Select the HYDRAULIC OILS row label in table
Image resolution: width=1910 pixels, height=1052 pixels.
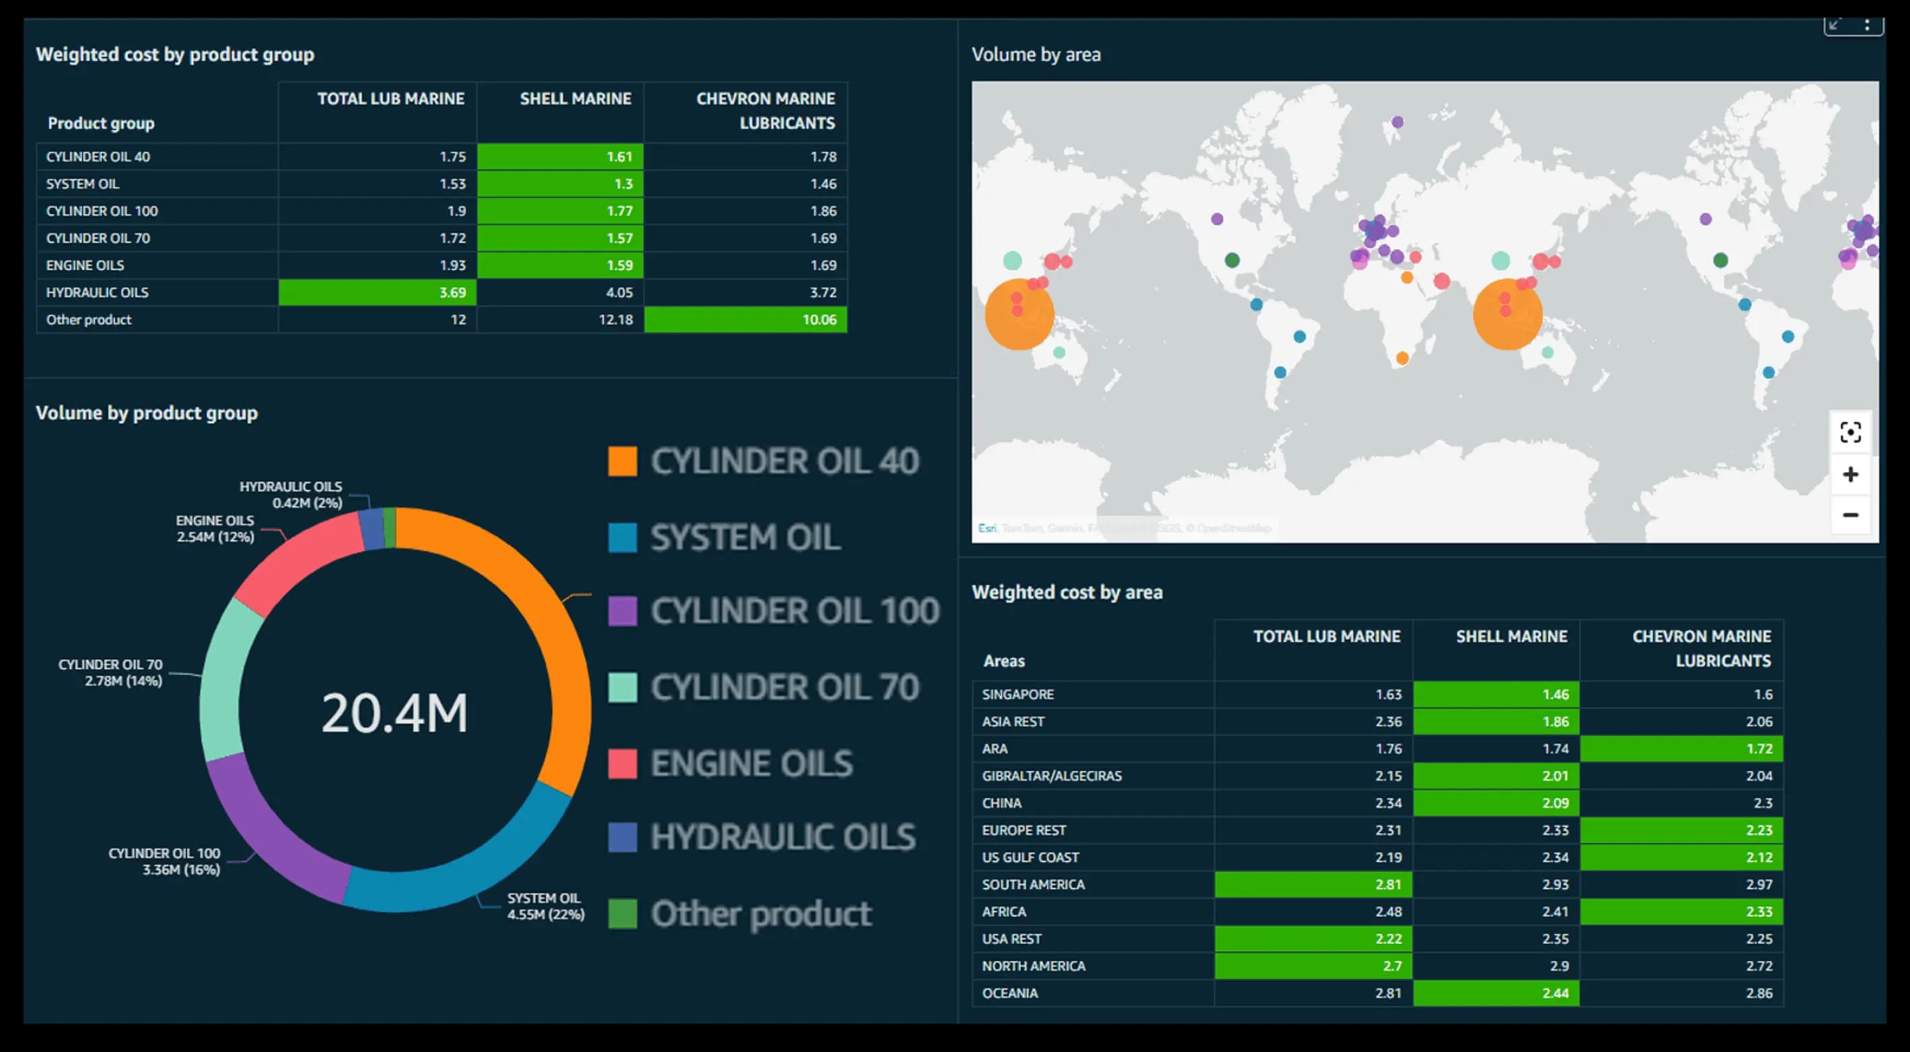[x=97, y=292]
